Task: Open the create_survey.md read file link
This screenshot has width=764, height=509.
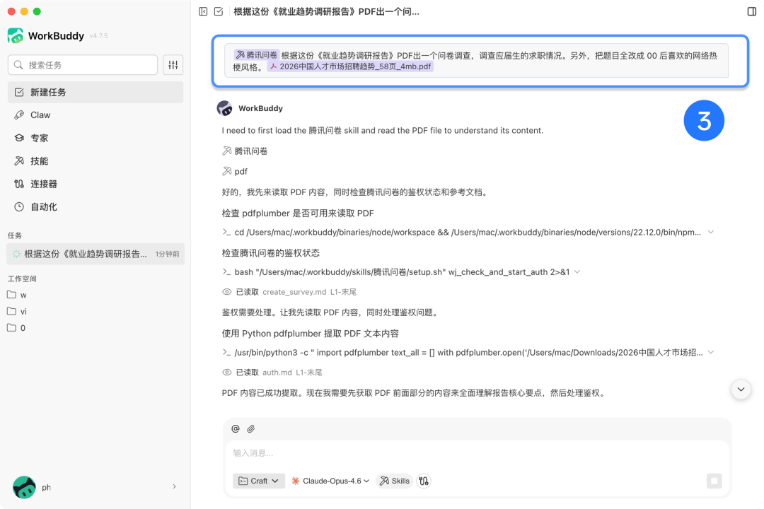Action: (294, 292)
